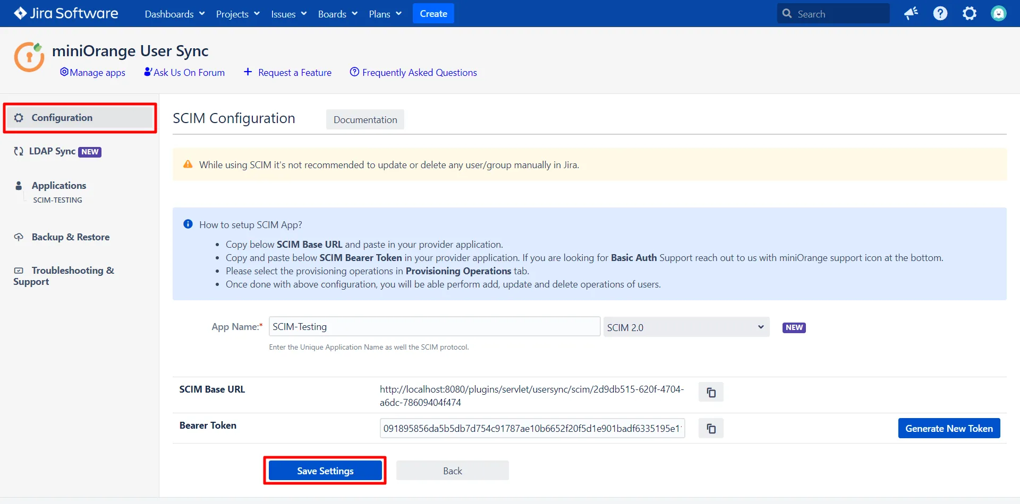Open the user profile avatar menu
Screen dimensions: 1020x504
(x=999, y=13)
